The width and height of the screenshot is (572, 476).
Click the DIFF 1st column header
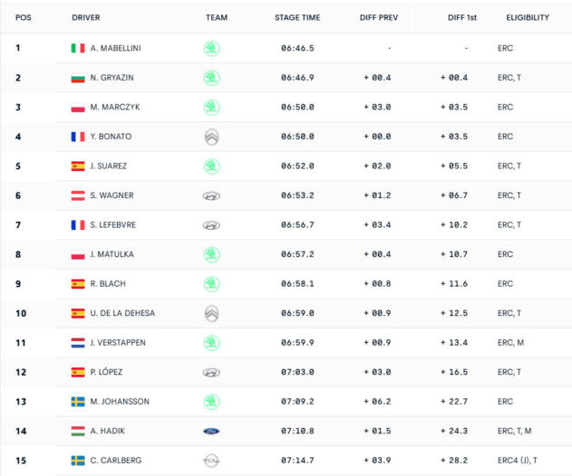[x=462, y=17]
